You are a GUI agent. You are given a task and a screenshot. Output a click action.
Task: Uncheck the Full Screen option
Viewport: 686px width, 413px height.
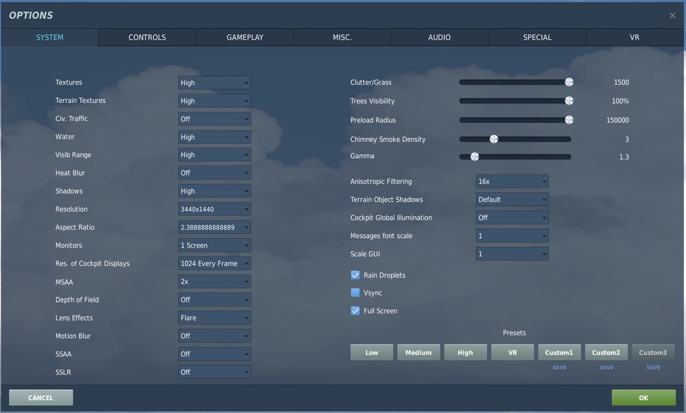(355, 310)
